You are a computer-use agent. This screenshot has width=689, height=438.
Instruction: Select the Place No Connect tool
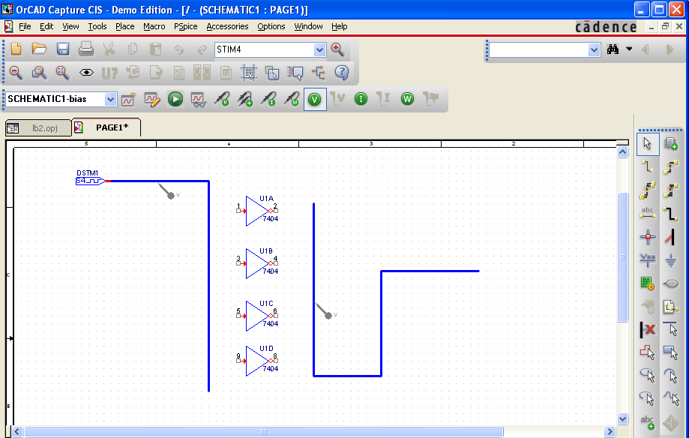coord(648,329)
